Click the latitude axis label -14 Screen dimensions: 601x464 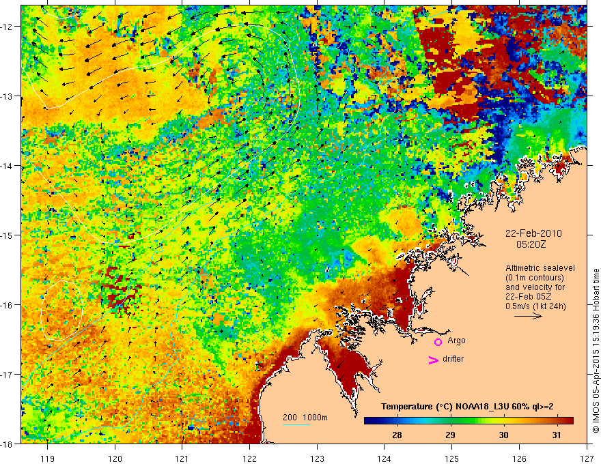point(8,166)
